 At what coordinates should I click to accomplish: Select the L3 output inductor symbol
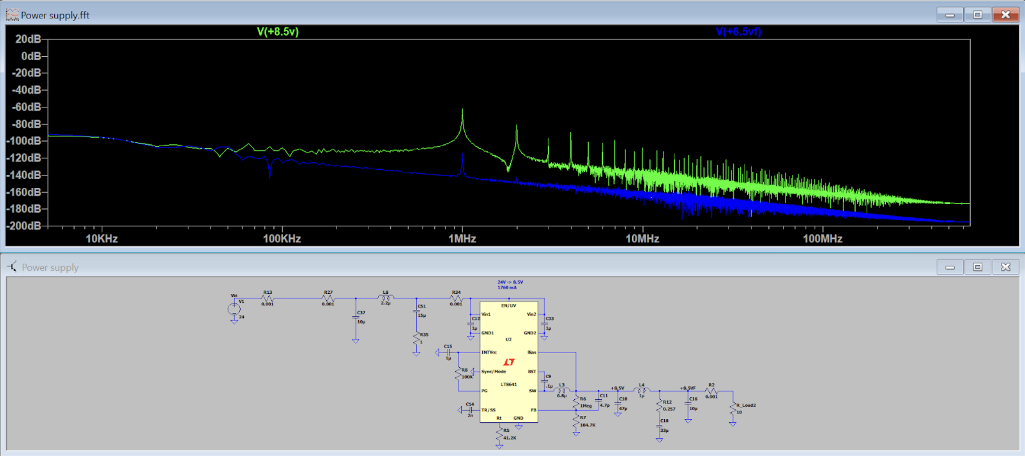click(562, 391)
